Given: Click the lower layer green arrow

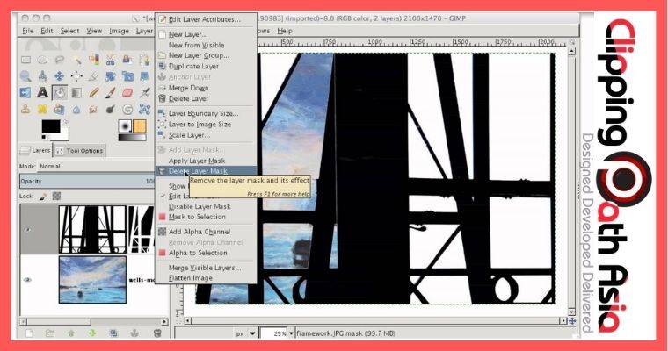Looking at the screenshot, I should coord(92,333).
